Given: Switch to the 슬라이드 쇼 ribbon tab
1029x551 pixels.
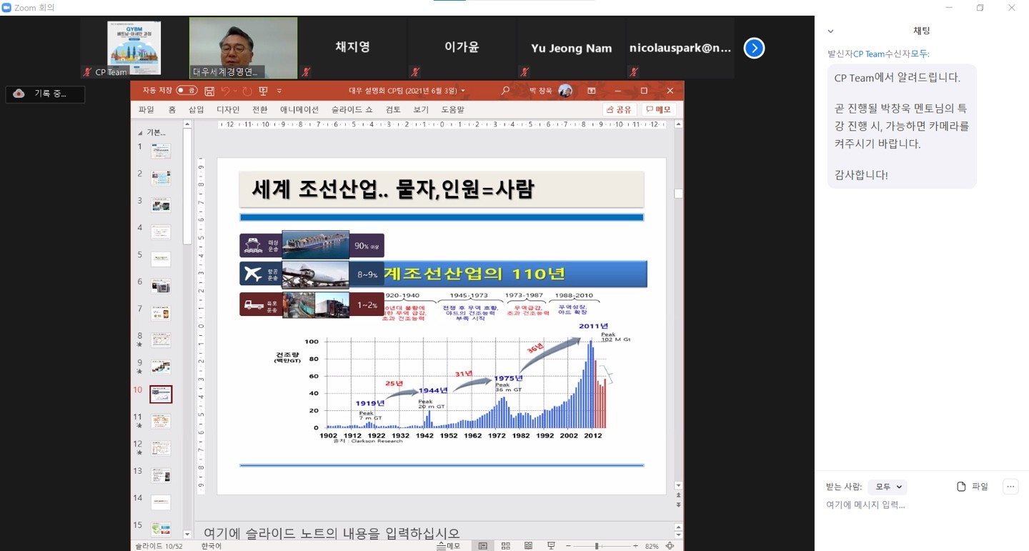Looking at the screenshot, I should point(352,109).
